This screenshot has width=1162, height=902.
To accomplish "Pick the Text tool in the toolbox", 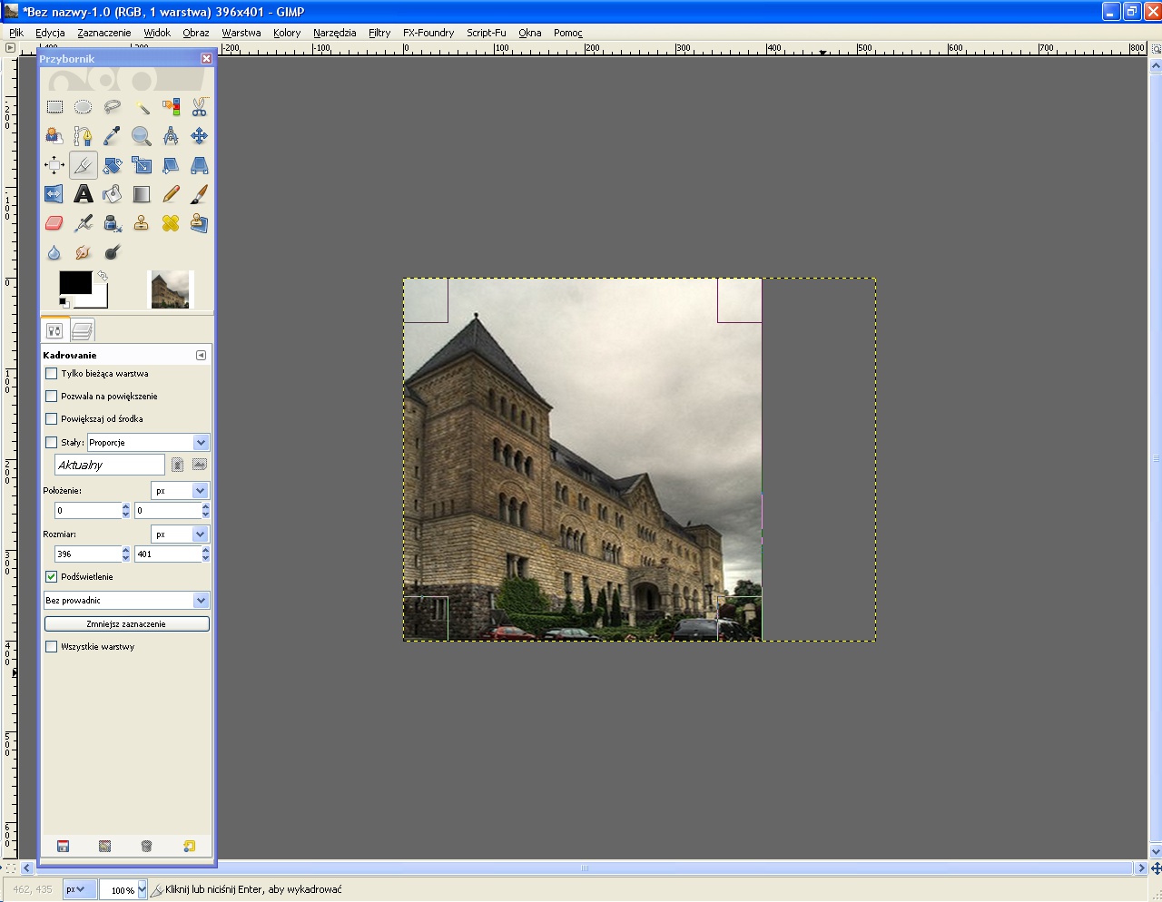I will [x=84, y=194].
